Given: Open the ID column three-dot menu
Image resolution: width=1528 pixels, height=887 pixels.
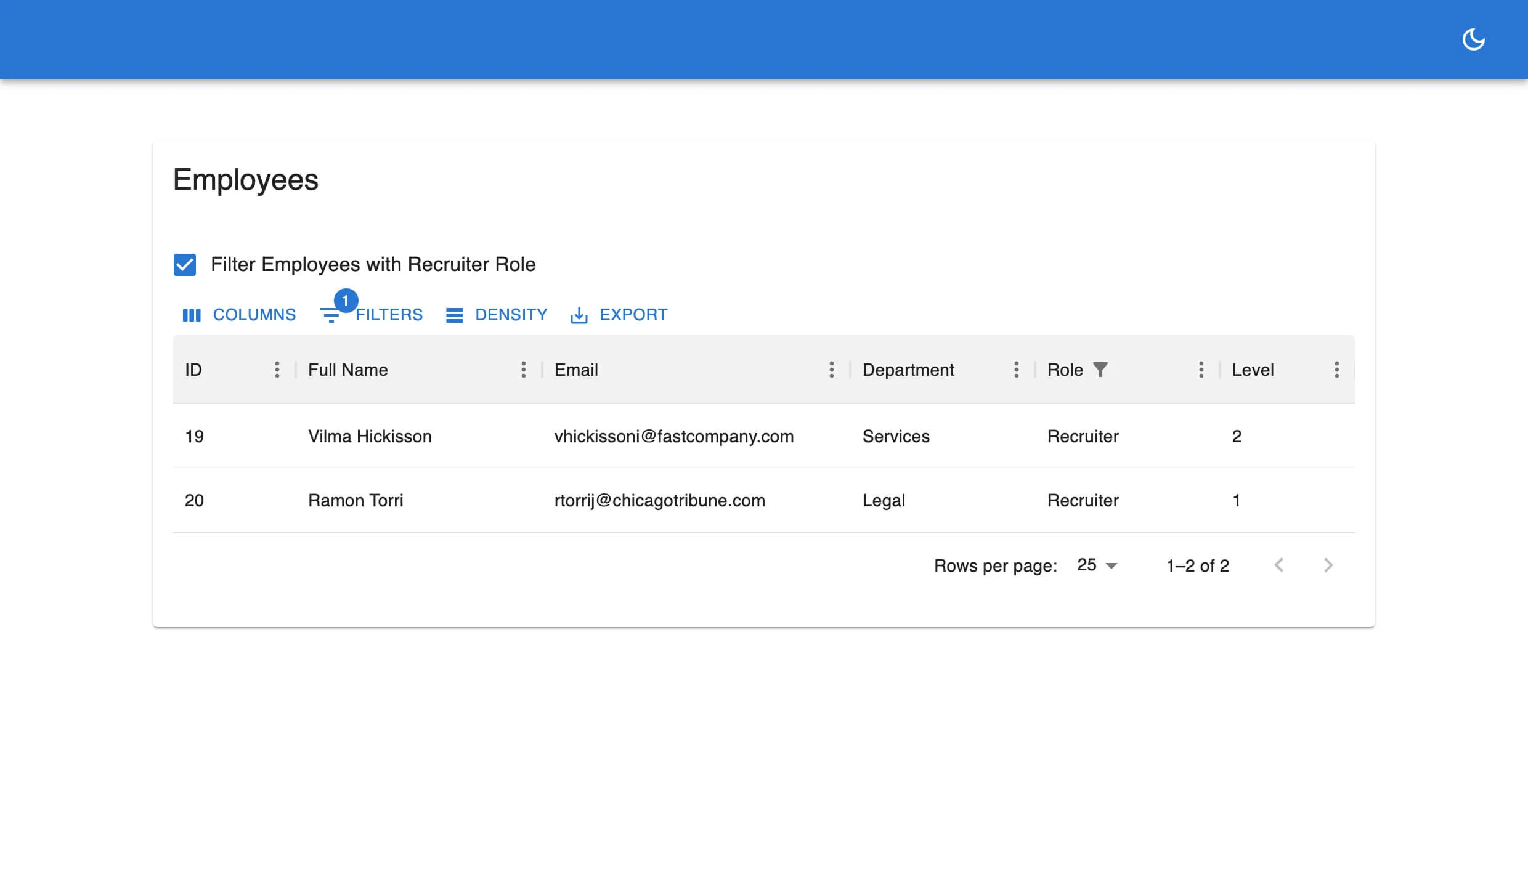Looking at the screenshot, I should 277,370.
